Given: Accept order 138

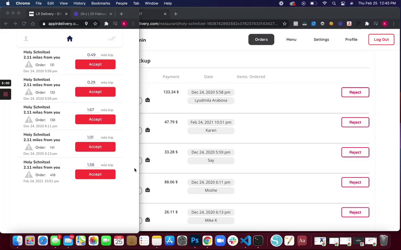Looking at the screenshot, I should point(95,119).
